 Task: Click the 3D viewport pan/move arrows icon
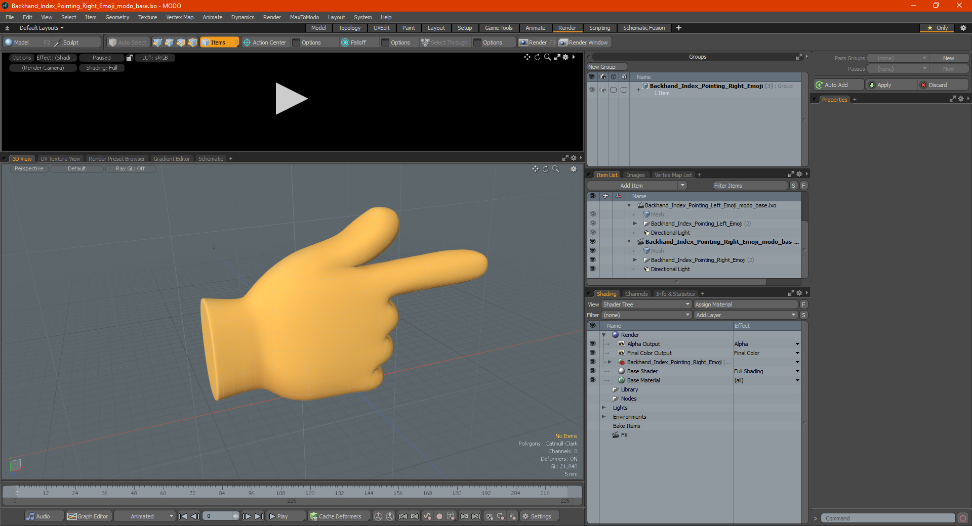pos(535,169)
